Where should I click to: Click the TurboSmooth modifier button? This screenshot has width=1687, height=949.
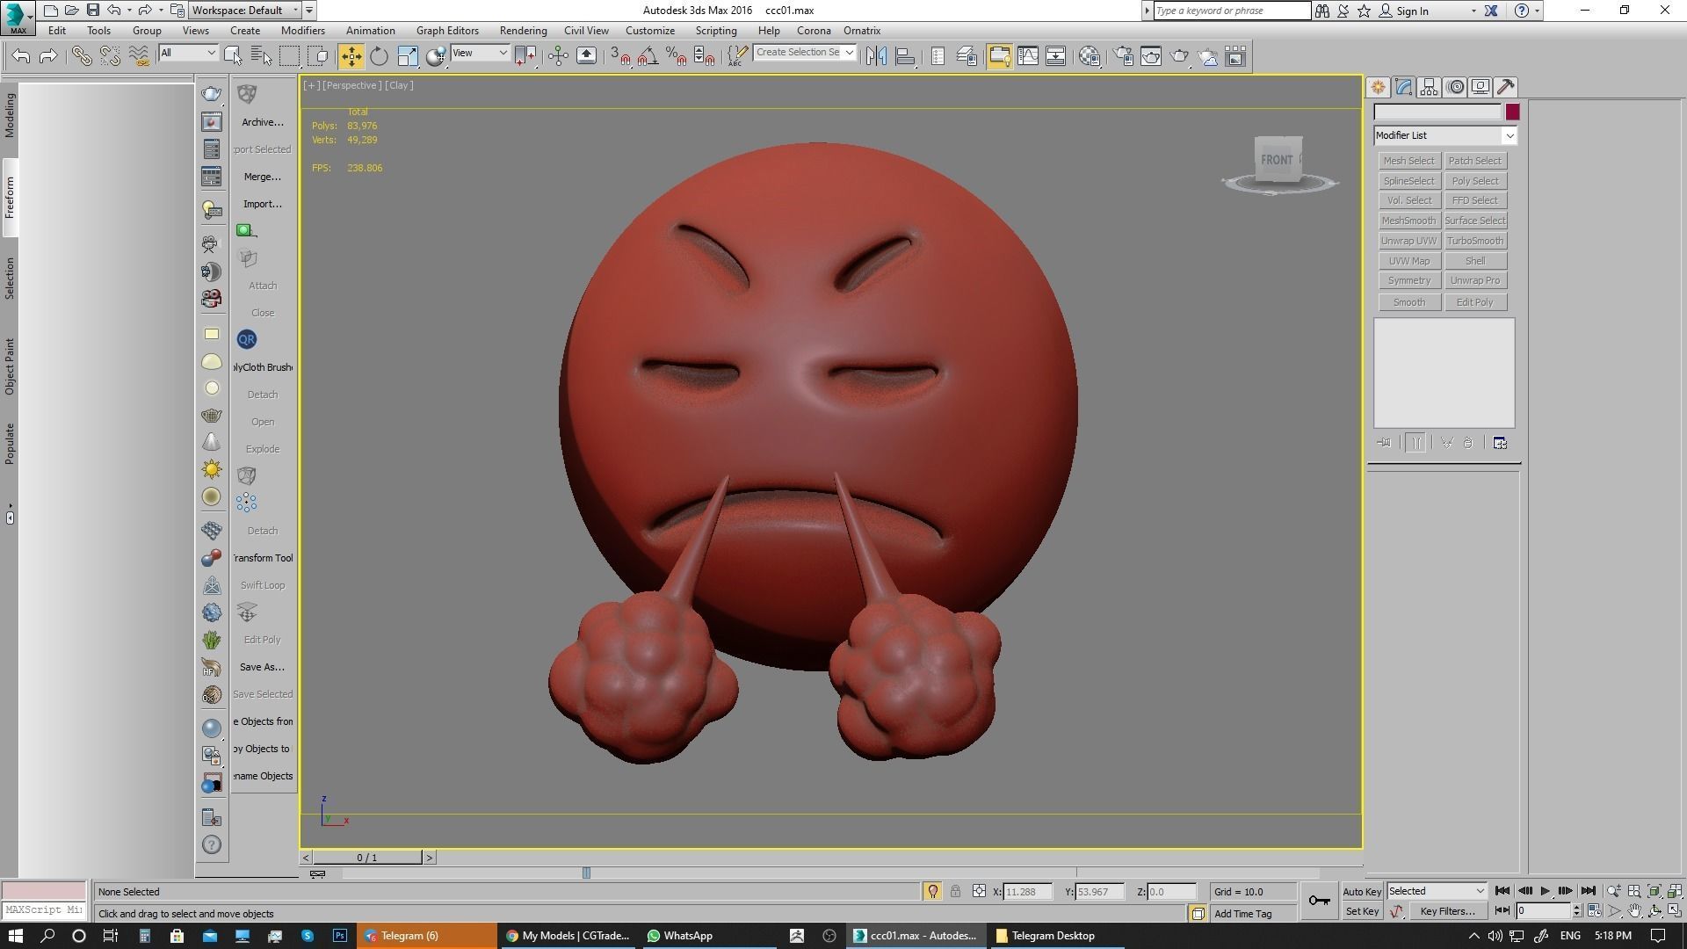pyautogui.click(x=1474, y=241)
